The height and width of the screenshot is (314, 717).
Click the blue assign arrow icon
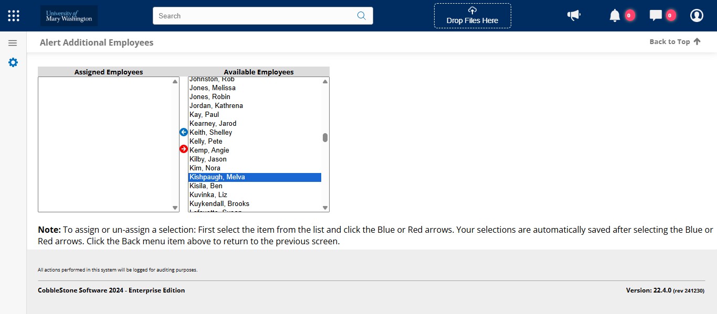pos(183,132)
